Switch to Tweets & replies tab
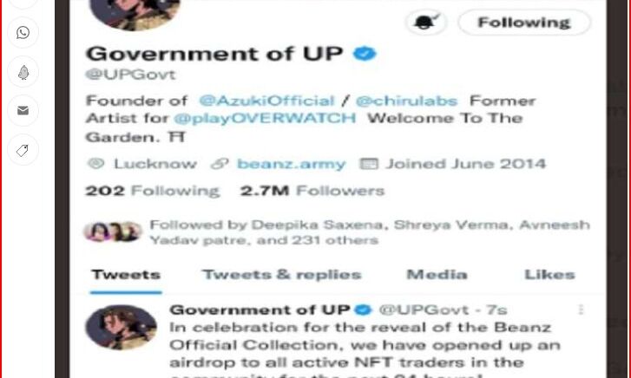This screenshot has height=378, width=631. click(282, 275)
